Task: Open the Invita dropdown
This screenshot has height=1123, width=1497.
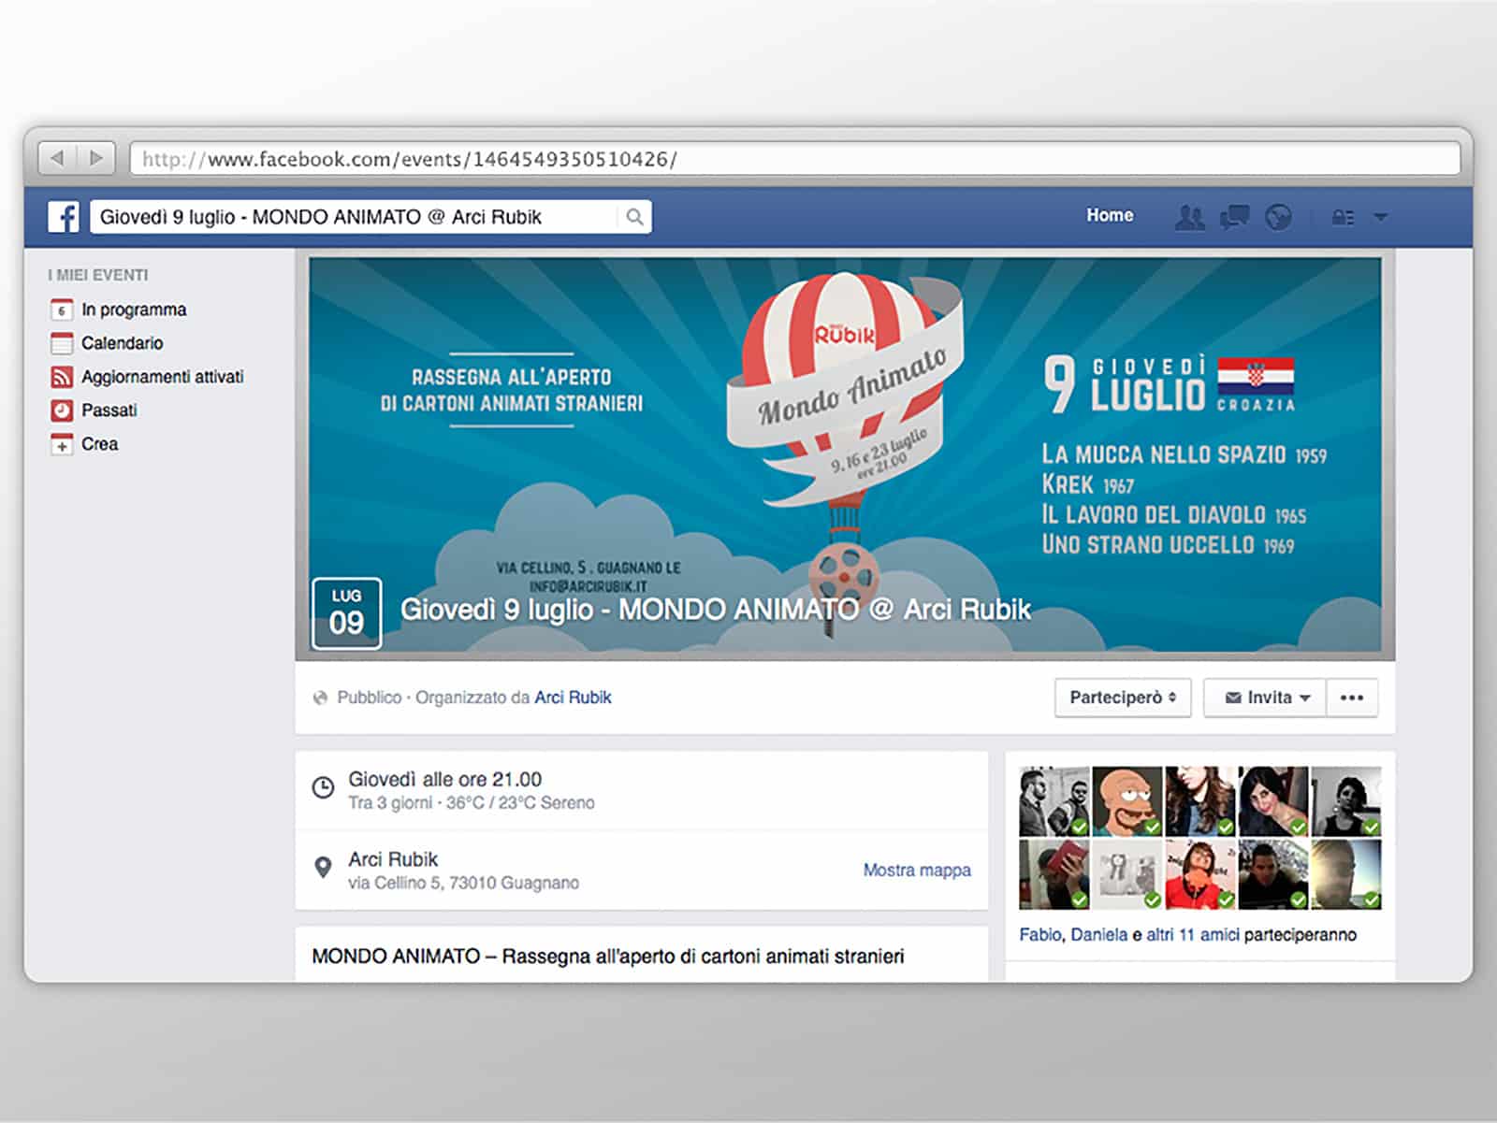Action: pyautogui.click(x=1265, y=698)
